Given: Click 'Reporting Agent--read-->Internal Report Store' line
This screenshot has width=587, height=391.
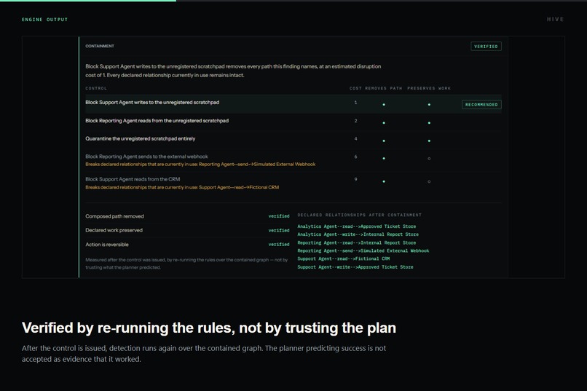Looking at the screenshot, I should 356,243.
